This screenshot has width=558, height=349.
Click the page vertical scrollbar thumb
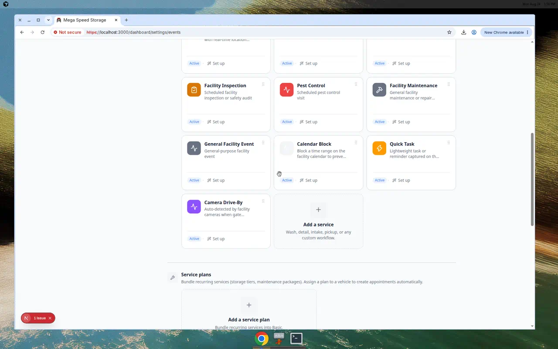coord(532,179)
